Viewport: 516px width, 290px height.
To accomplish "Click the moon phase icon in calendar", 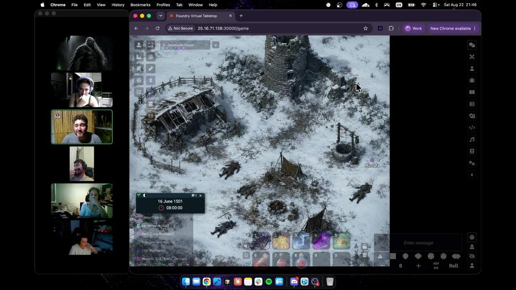I will pyautogui.click(x=144, y=196).
